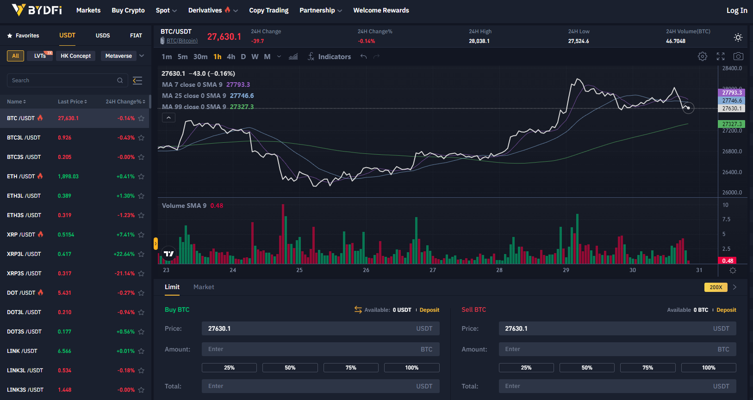Viewport: 753px width, 400px height.
Task: Favorite the XRP/USDT pair star
Action: 141,235
